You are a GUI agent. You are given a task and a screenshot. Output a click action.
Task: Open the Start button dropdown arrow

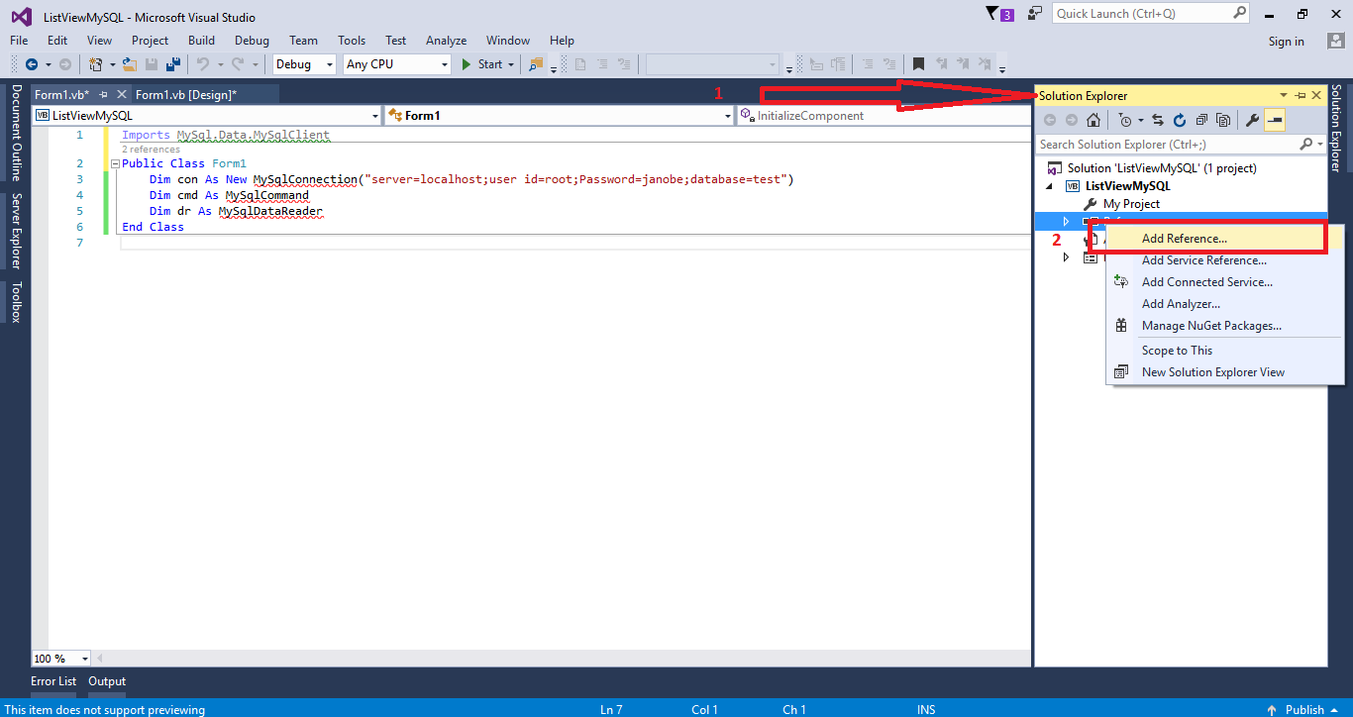[511, 64]
